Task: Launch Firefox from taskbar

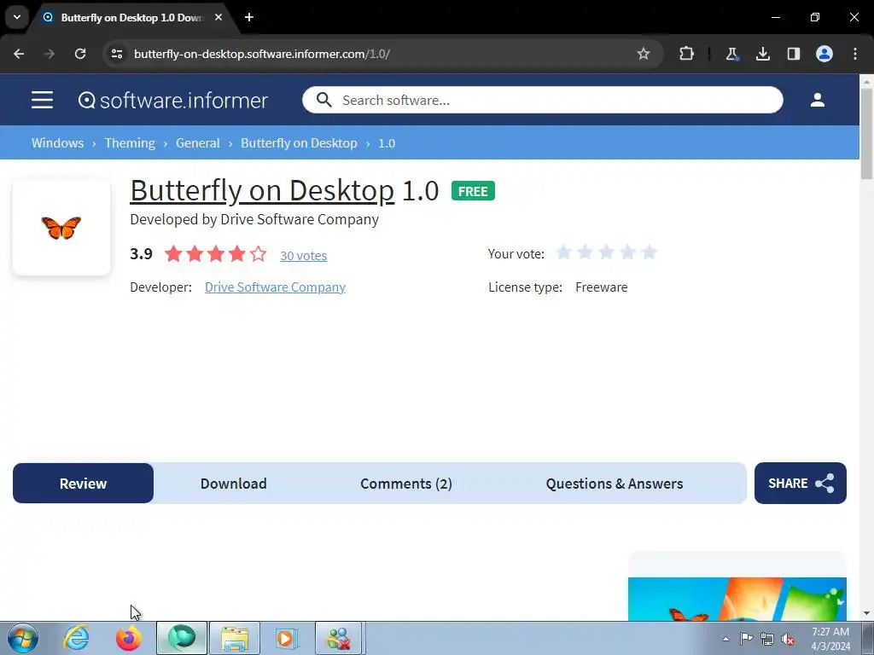Action: (129, 638)
